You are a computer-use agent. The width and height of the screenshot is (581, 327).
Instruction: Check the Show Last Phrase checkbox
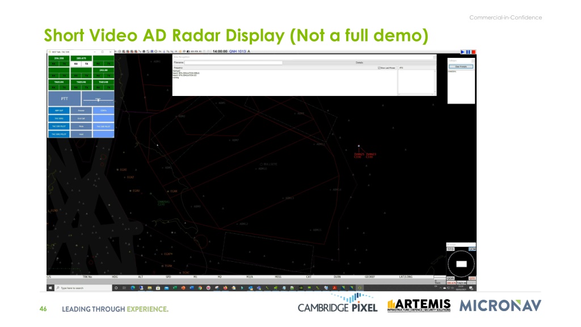379,68
